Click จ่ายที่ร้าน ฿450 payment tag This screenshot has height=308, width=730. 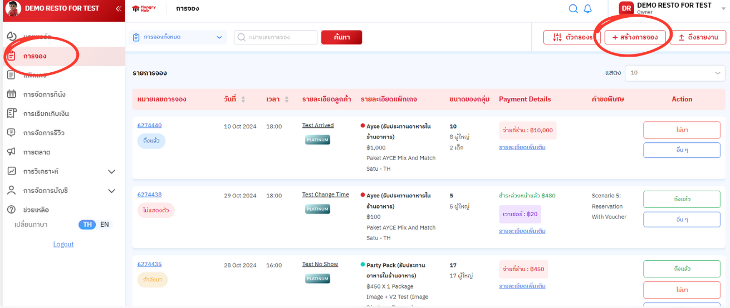pyautogui.click(x=523, y=269)
